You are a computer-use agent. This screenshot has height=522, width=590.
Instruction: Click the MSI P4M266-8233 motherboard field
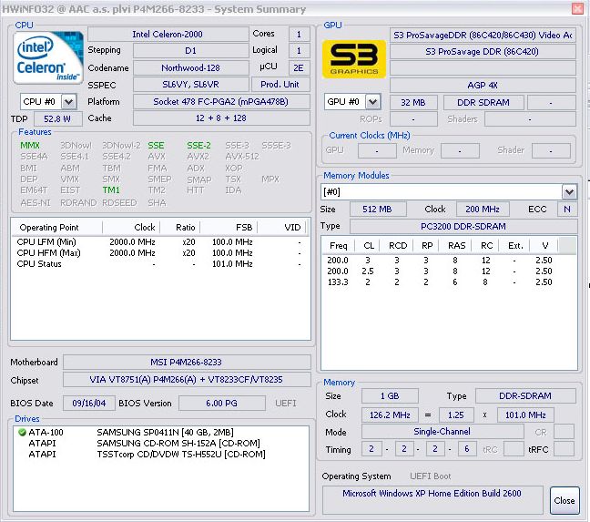pyautogui.click(x=186, y=362)
